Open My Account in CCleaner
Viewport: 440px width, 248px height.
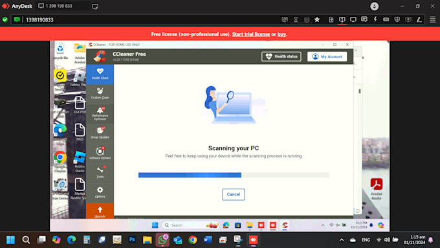click(327, 56)
